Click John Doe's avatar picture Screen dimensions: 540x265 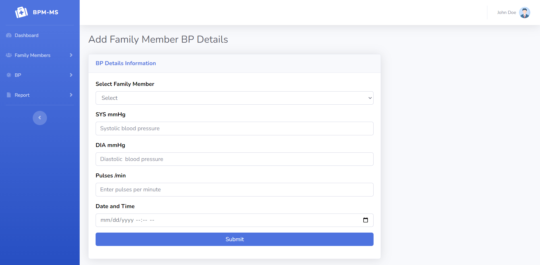[x=524, y=13]
